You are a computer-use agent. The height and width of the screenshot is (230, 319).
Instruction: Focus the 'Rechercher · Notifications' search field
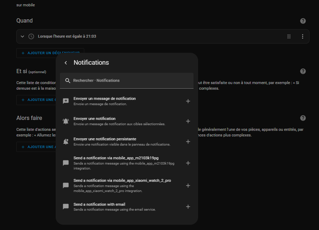pos(127,81)
